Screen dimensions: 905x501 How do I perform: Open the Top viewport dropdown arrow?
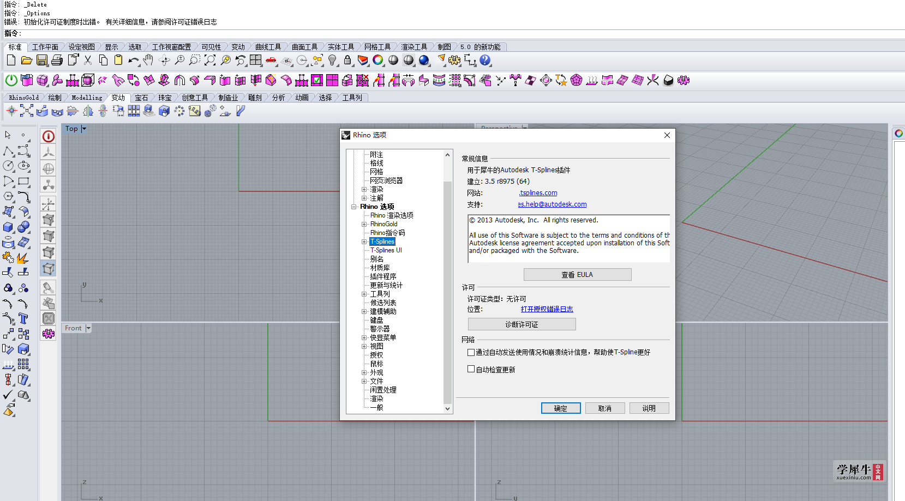(x=83, y=129)
